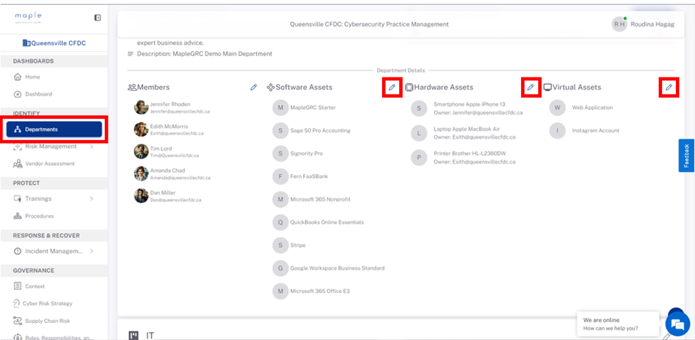Click Jennifer Rhoden's profile photo
695x340 pixels.
click(x=141, y=107)
